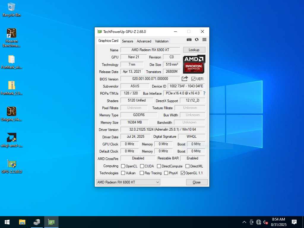Click the refresh icon in GPU-Z
Image resolution: width=304 pixels, height=228 pixels.
(197, 39)
